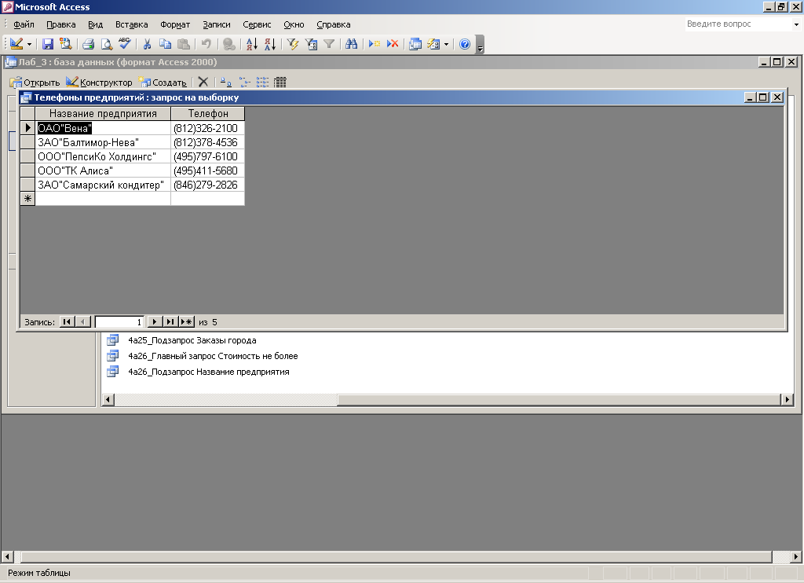Run the ABC spelling check
Screen dimensions: 804x583
point(125,44)
